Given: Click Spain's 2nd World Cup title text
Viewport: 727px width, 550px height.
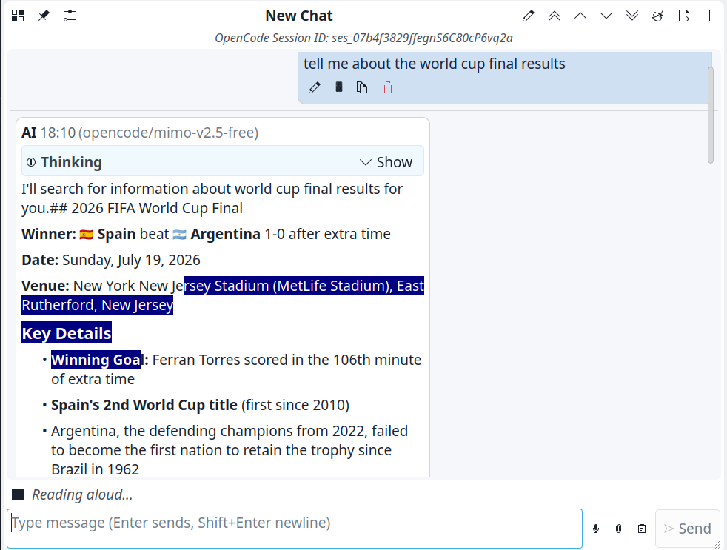Looking at the screenshot, I should [144, 405].
